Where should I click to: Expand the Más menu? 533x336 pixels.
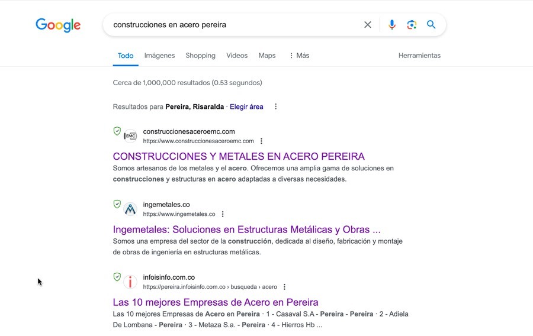(299, 56)
